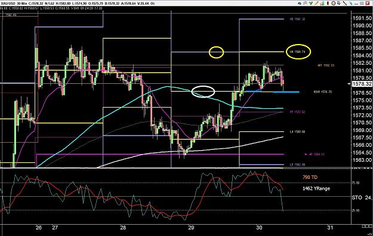The image size is (373, 236).
Task: Click the green checkmark icon in toolbar
Action: (x=311, y=4)
